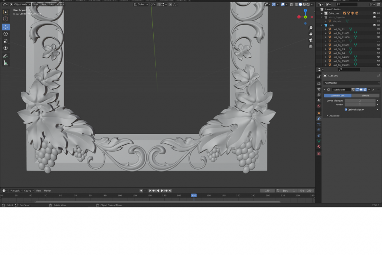The height and width of the screenshot is (255, 382).
Task: Collapse the Subdivision modifier panel
Action: tap(325, 90)
